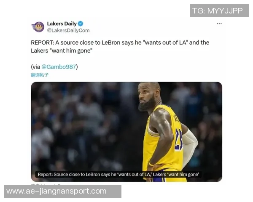
Task: Select the tweet text starting with REPORT
Action: (120, 47)
